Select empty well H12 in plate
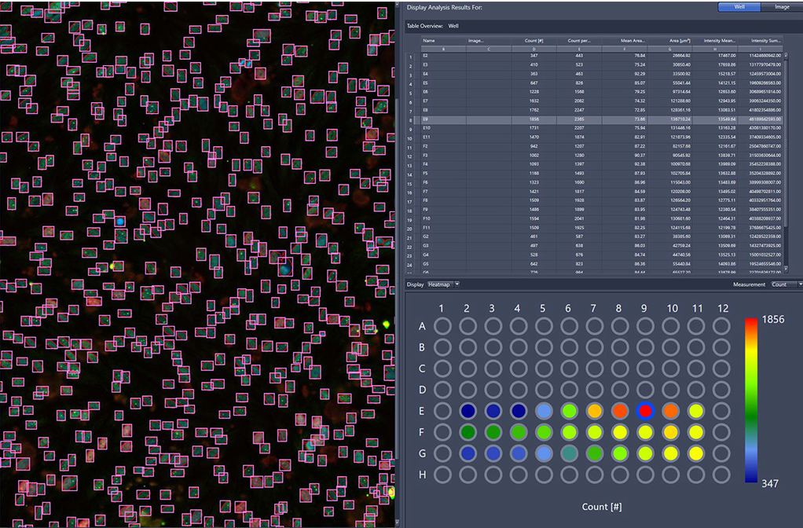 (x=721, y=475)
